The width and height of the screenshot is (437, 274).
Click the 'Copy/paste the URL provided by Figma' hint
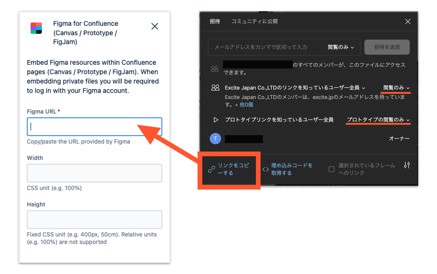(x=78, y=141)
